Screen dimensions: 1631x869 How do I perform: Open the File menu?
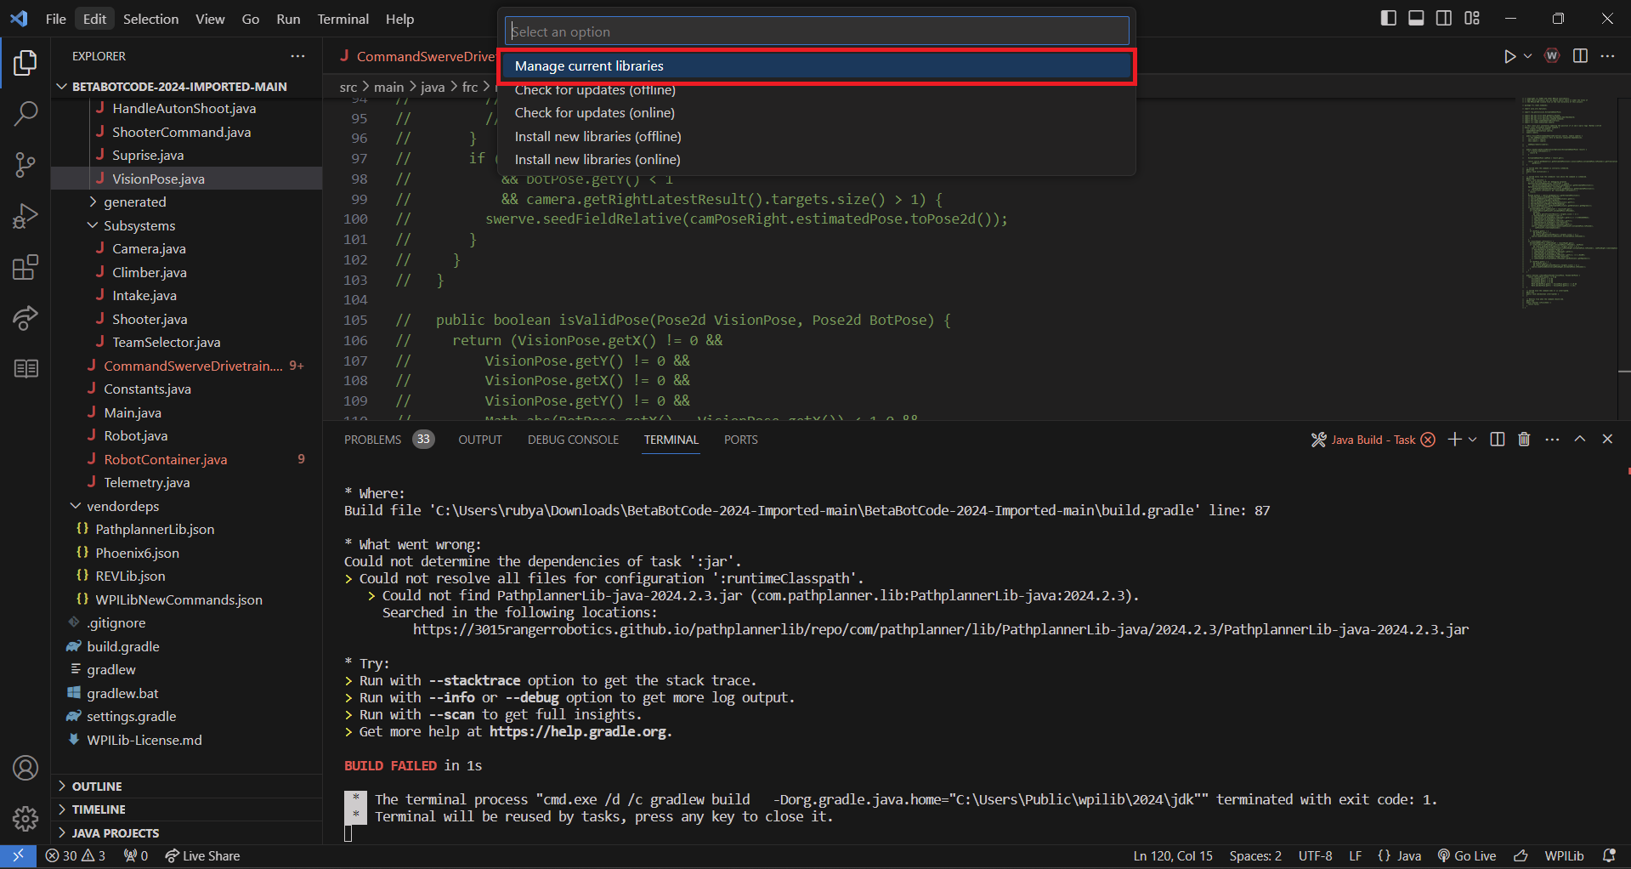coord(56,19)
